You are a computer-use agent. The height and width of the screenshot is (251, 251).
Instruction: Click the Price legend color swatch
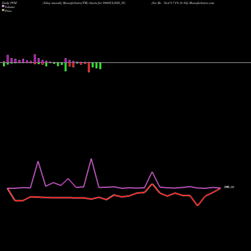click(3, 11)
